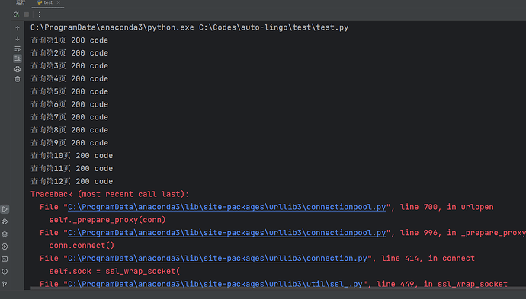The width and height of the screenshot is (526, 299).
Task: Click the '查询第9页 200 code' output line
Action: click(69, 143)
